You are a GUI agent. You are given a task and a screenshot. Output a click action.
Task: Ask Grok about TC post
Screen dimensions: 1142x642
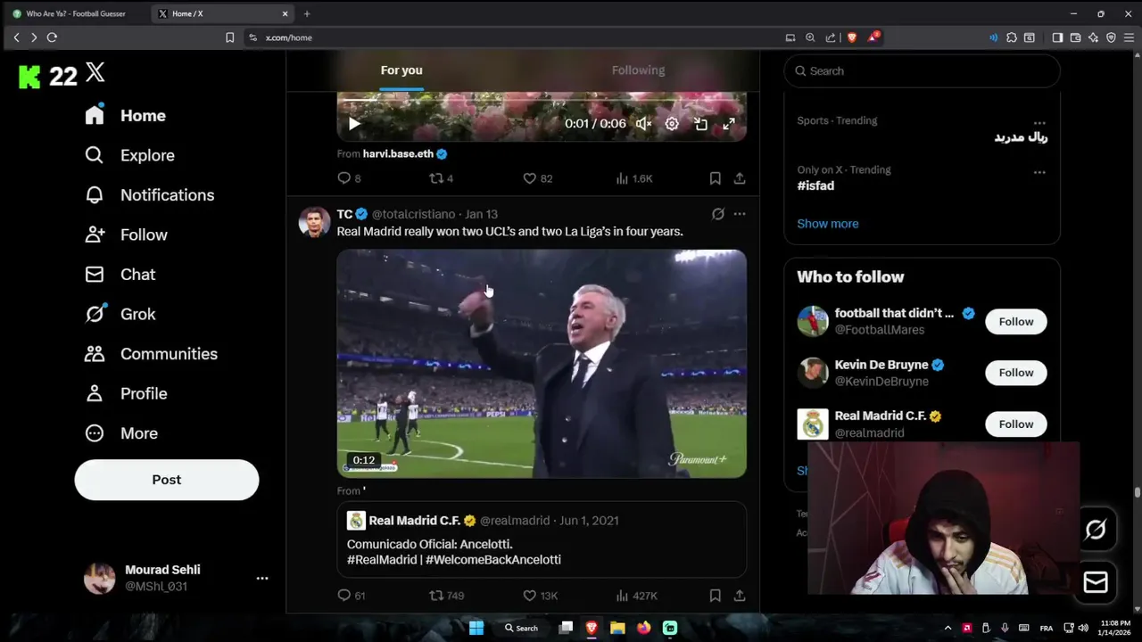[x=717, y=214]
